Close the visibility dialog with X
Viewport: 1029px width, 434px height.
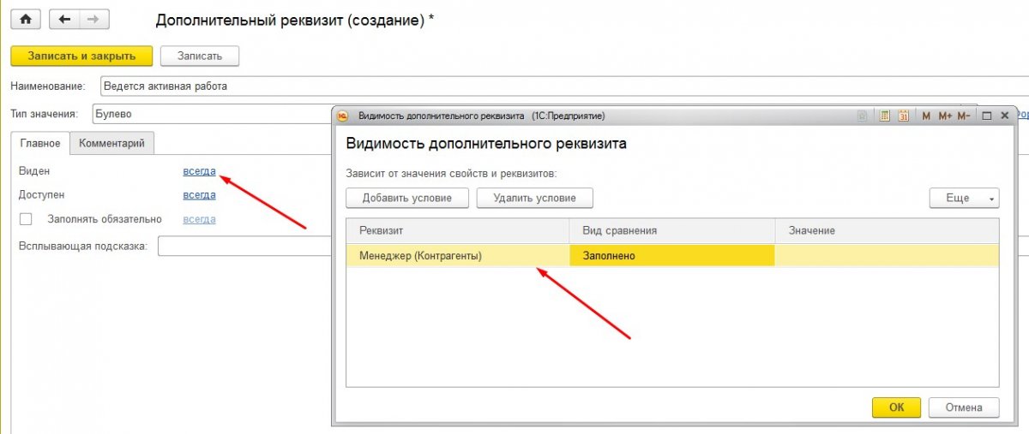coord(1005,116)
